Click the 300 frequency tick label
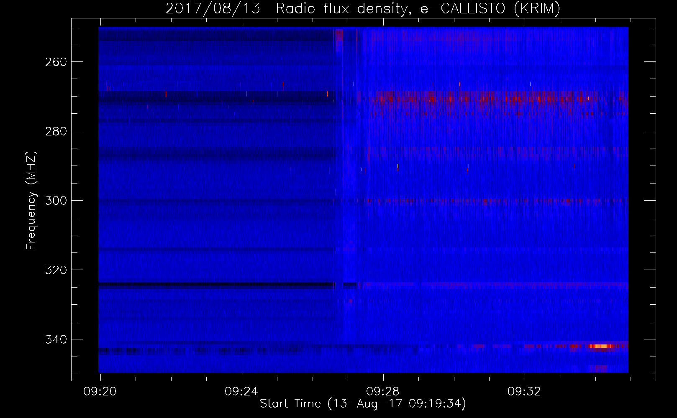The image size is (677, 418). (x=56, y=201)
